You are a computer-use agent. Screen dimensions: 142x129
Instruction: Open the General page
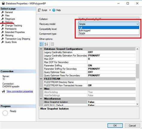[9, 12]
